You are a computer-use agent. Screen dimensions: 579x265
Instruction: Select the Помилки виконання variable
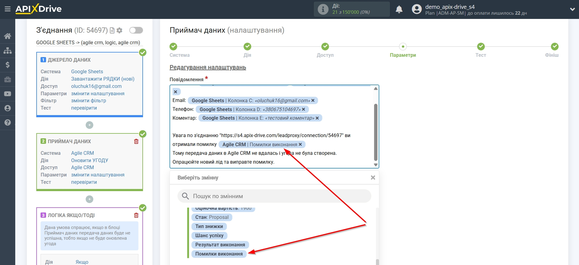coord(219,254)
